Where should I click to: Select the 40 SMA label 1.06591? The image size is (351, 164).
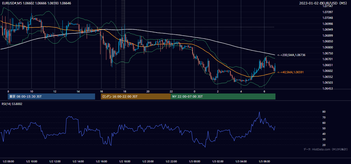point(291,72)
